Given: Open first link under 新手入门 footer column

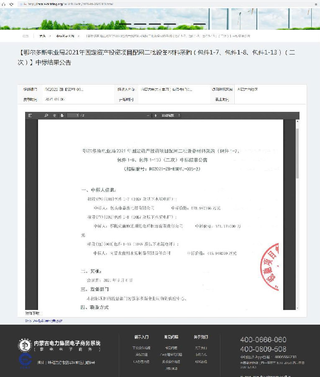Looking at the screenshot, I should (141, 348).
